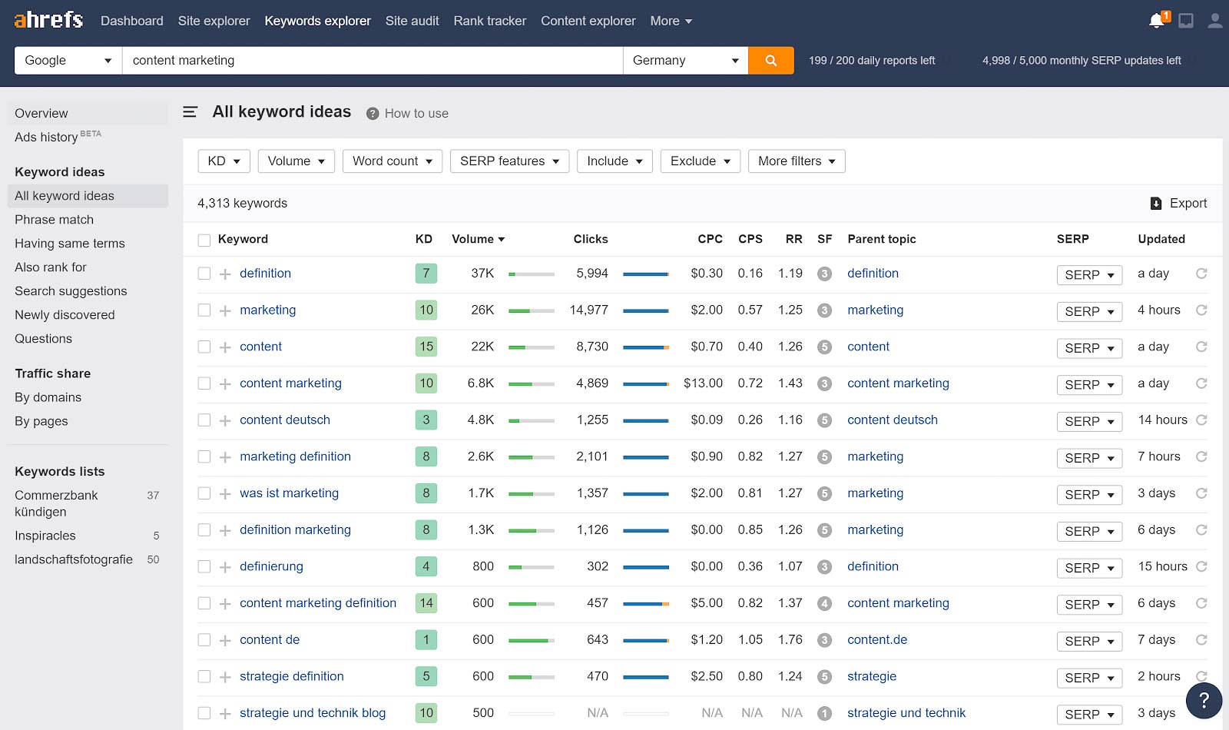
Task: Check the 'definition' keyword checkbox
Action: point(204,274)
